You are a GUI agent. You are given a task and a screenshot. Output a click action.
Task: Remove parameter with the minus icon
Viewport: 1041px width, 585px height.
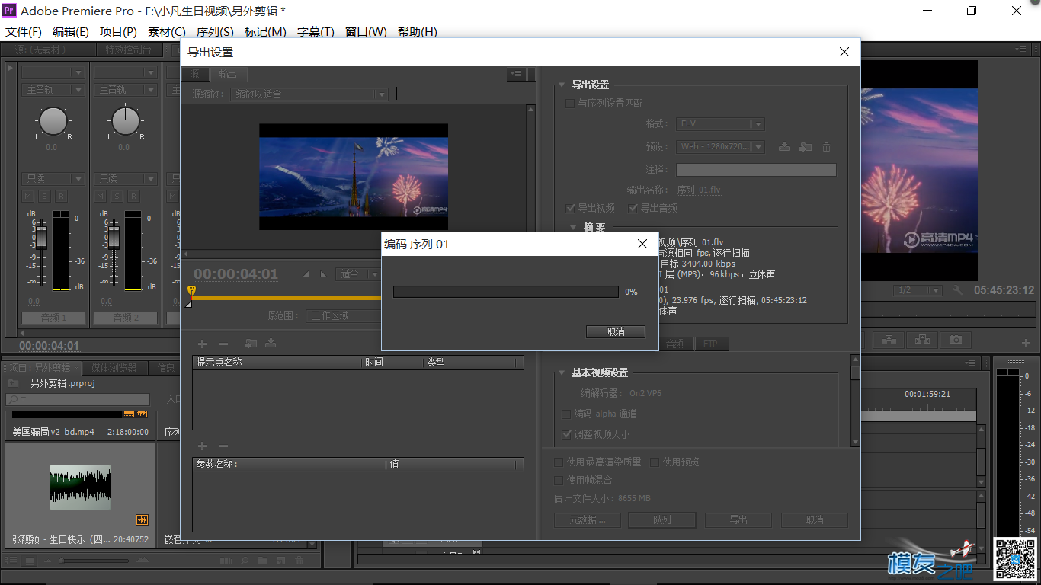point(223,446)
